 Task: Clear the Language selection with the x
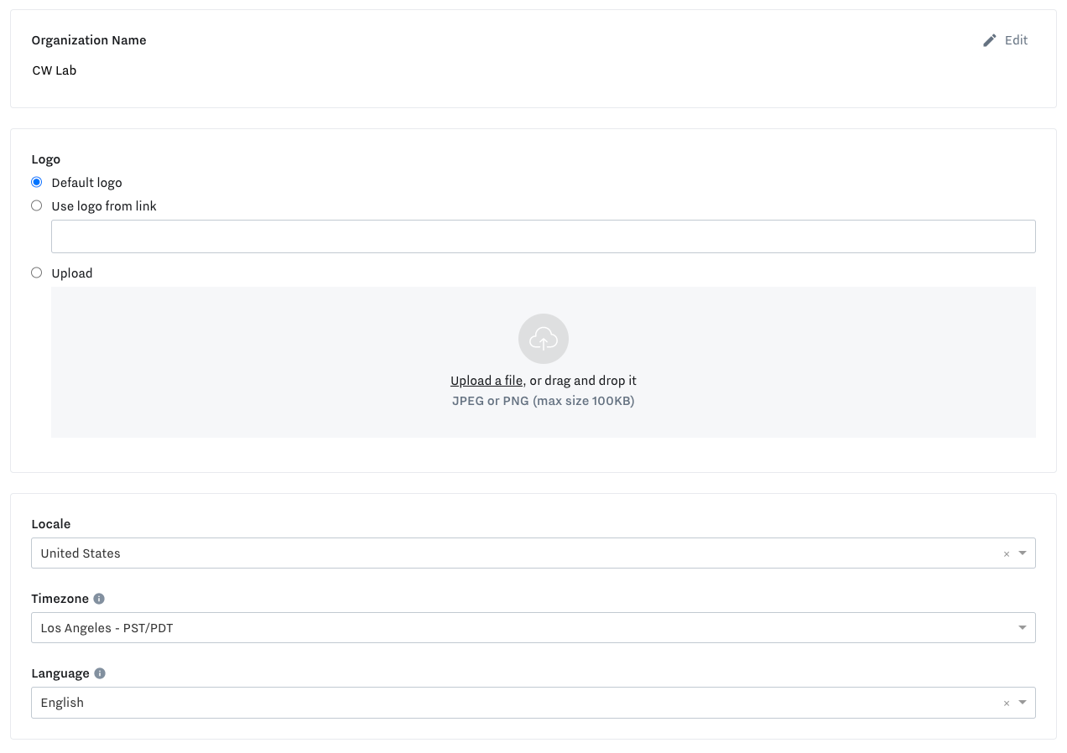[1007, 704]
